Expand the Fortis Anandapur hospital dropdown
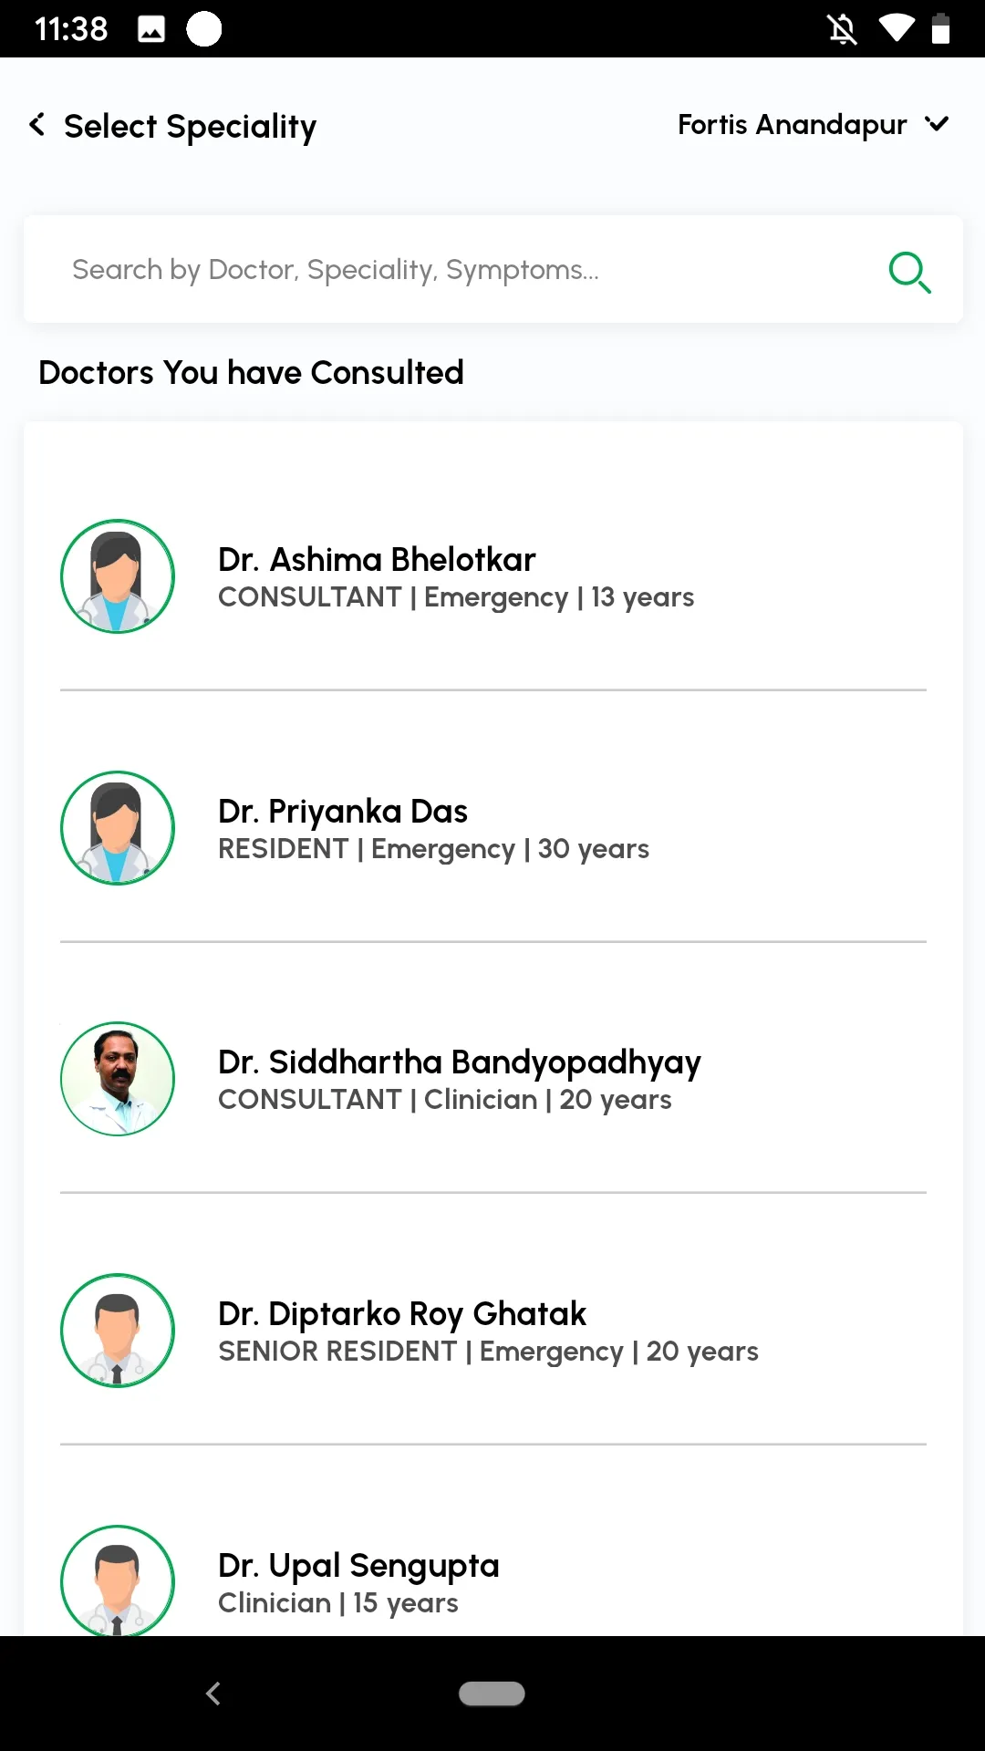Viewport: 985px width, 1751px height. click(x=814, y=124)
